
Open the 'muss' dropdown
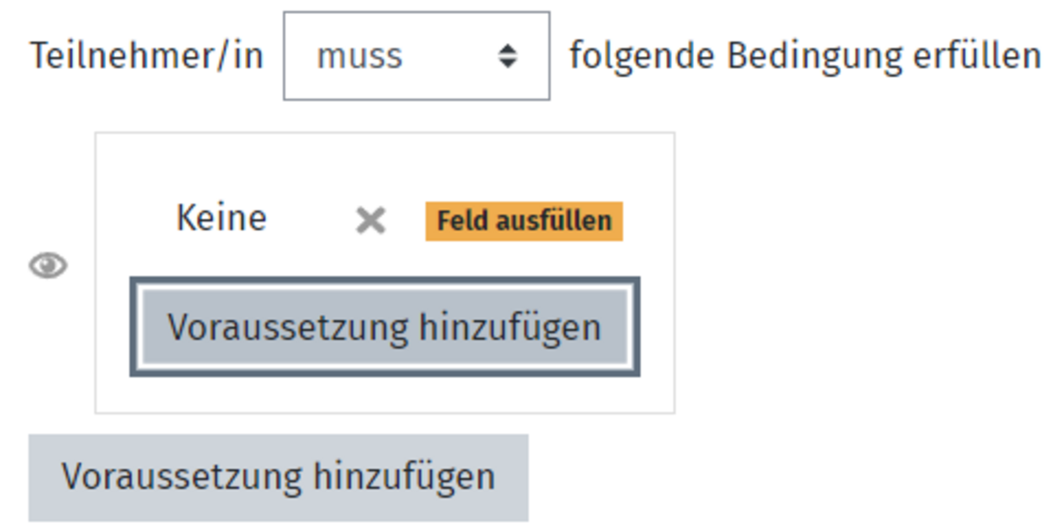417,56
